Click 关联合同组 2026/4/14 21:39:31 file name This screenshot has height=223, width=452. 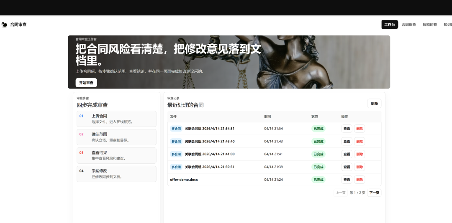(x=210, y=167)
